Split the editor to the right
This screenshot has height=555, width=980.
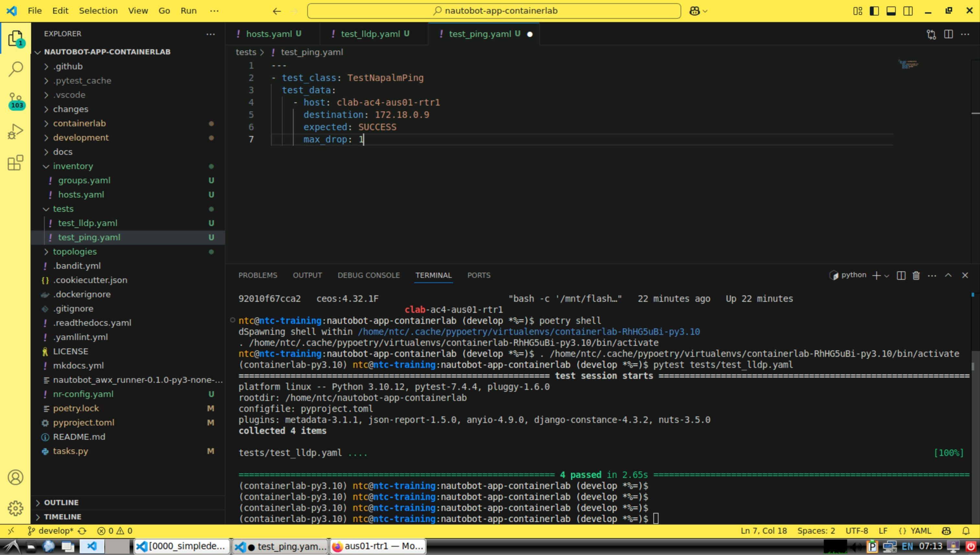click(x=948, y=34)
